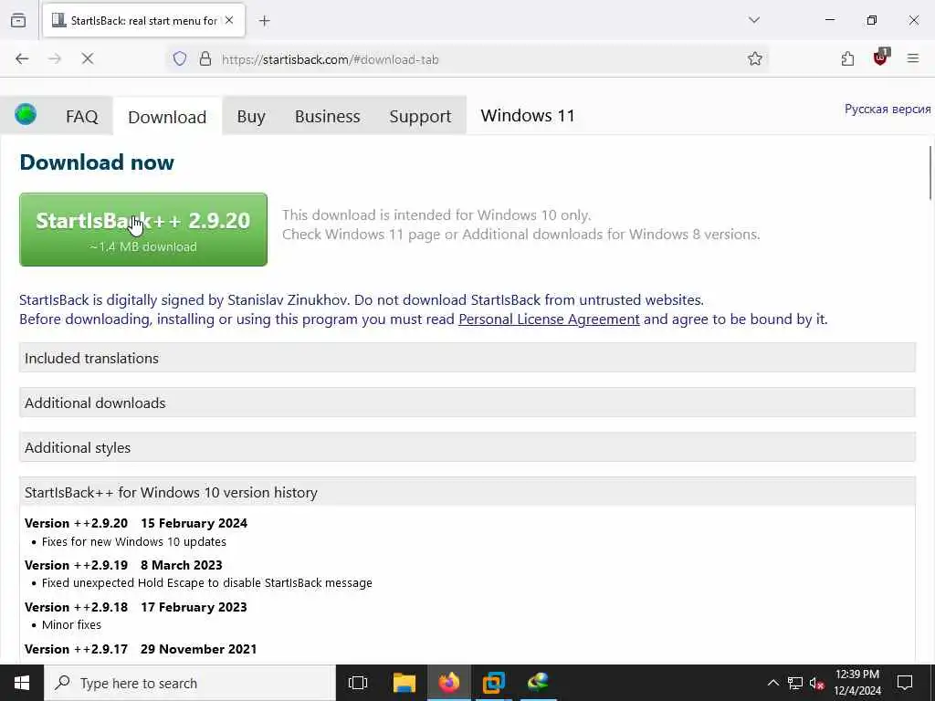Open the Support tab
935x701 pixels.
coord(420,116)
